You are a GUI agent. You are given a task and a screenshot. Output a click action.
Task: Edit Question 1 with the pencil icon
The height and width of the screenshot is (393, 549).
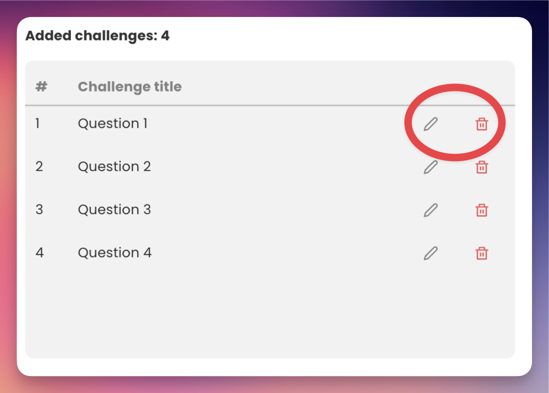pyautogui.click(x=430, y=124)
